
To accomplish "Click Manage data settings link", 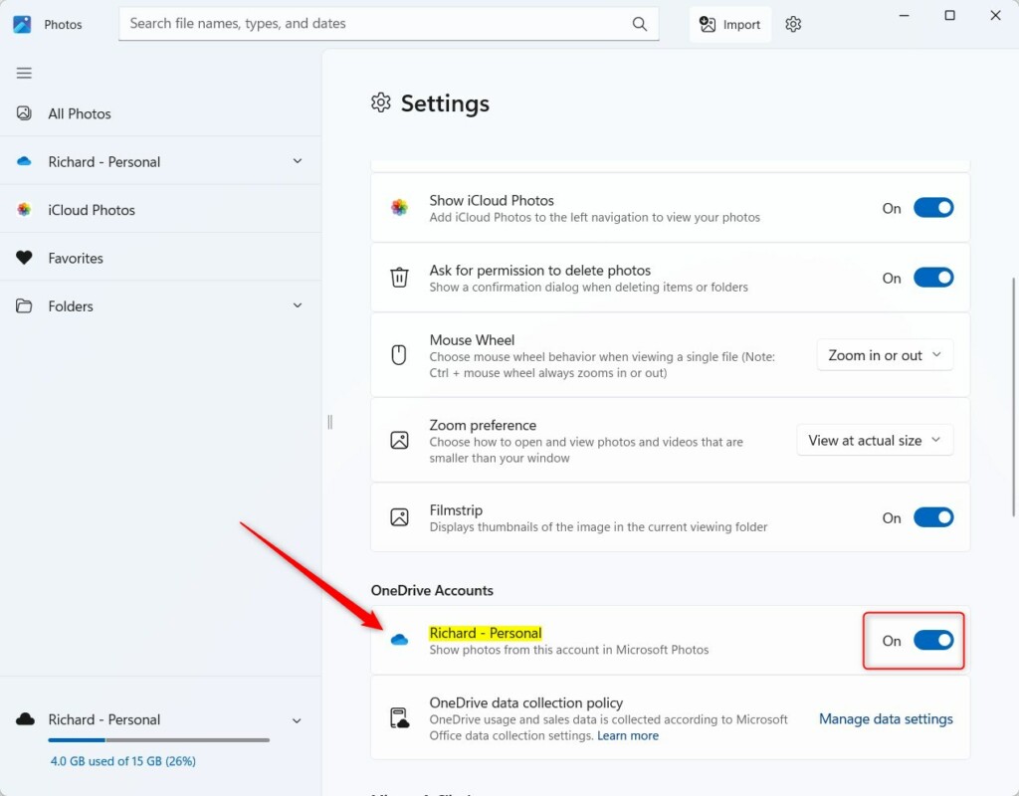I will 885,718.
